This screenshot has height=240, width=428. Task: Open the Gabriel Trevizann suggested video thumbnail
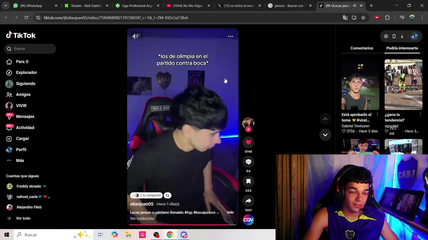[x=360, y=85]
